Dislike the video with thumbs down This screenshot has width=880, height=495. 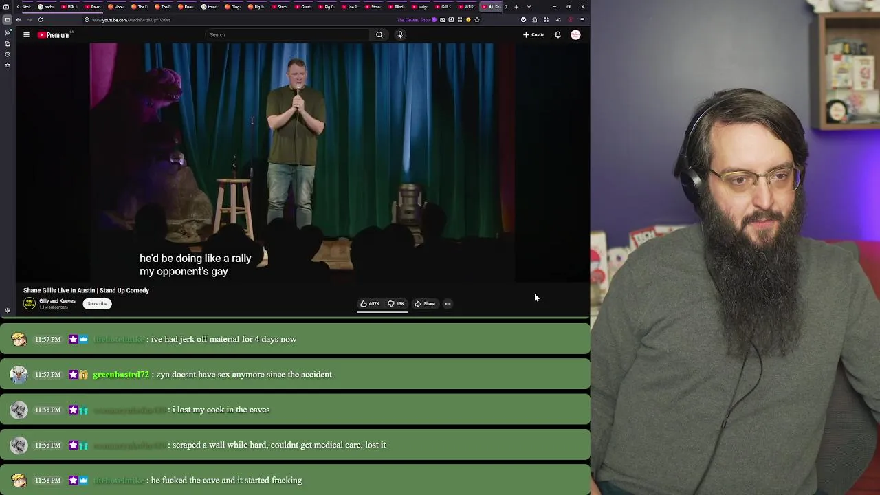click(x=396, y=303)
